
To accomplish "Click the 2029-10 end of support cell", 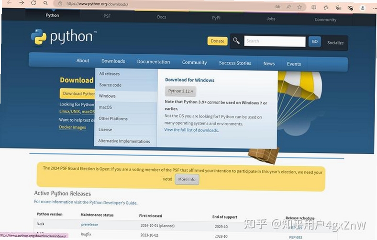I will [x=221, y=227].
